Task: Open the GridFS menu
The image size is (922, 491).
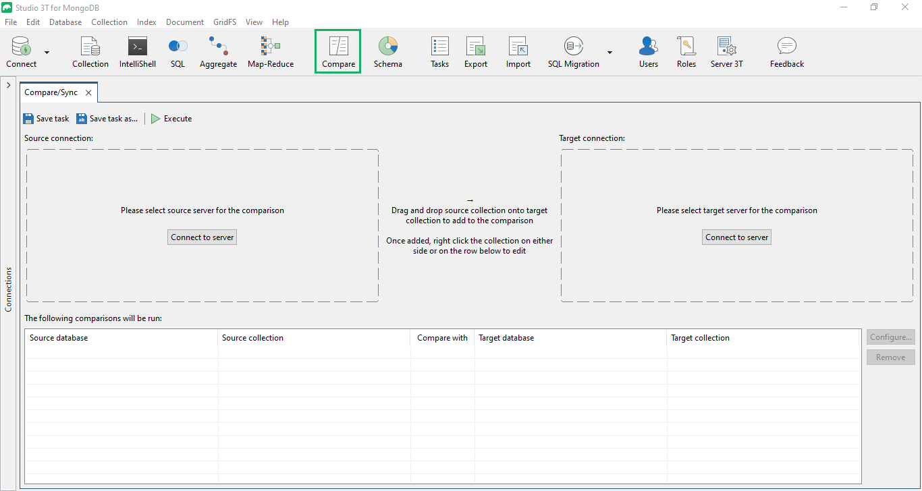Action: (x=225, y=22)
